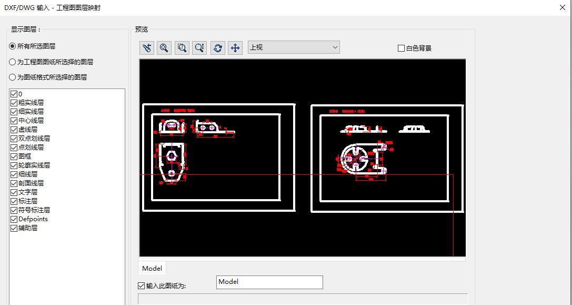The width and height of the screenshot is (572, 305).
Task: Uncheck the 输入此图纸为 checkbox
Action: tap(141, 286)
